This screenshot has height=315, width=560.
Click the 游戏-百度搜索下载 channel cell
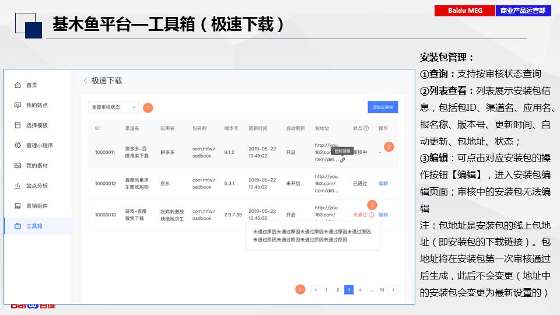(x=136, y=215)
